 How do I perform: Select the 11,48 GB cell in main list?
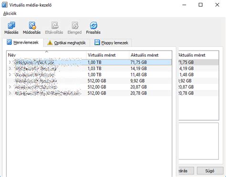point(139,75)
